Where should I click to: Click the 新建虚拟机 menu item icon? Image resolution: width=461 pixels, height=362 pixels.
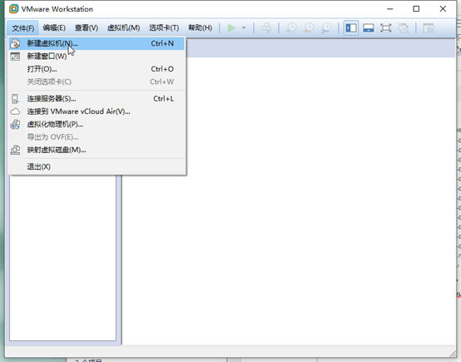[x=15, y=43]
